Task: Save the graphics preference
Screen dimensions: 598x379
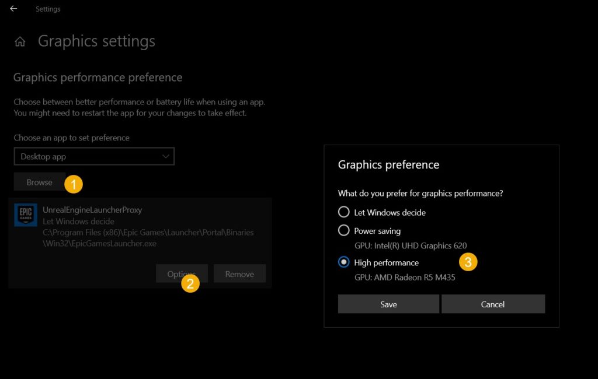Action: [388, 304]
